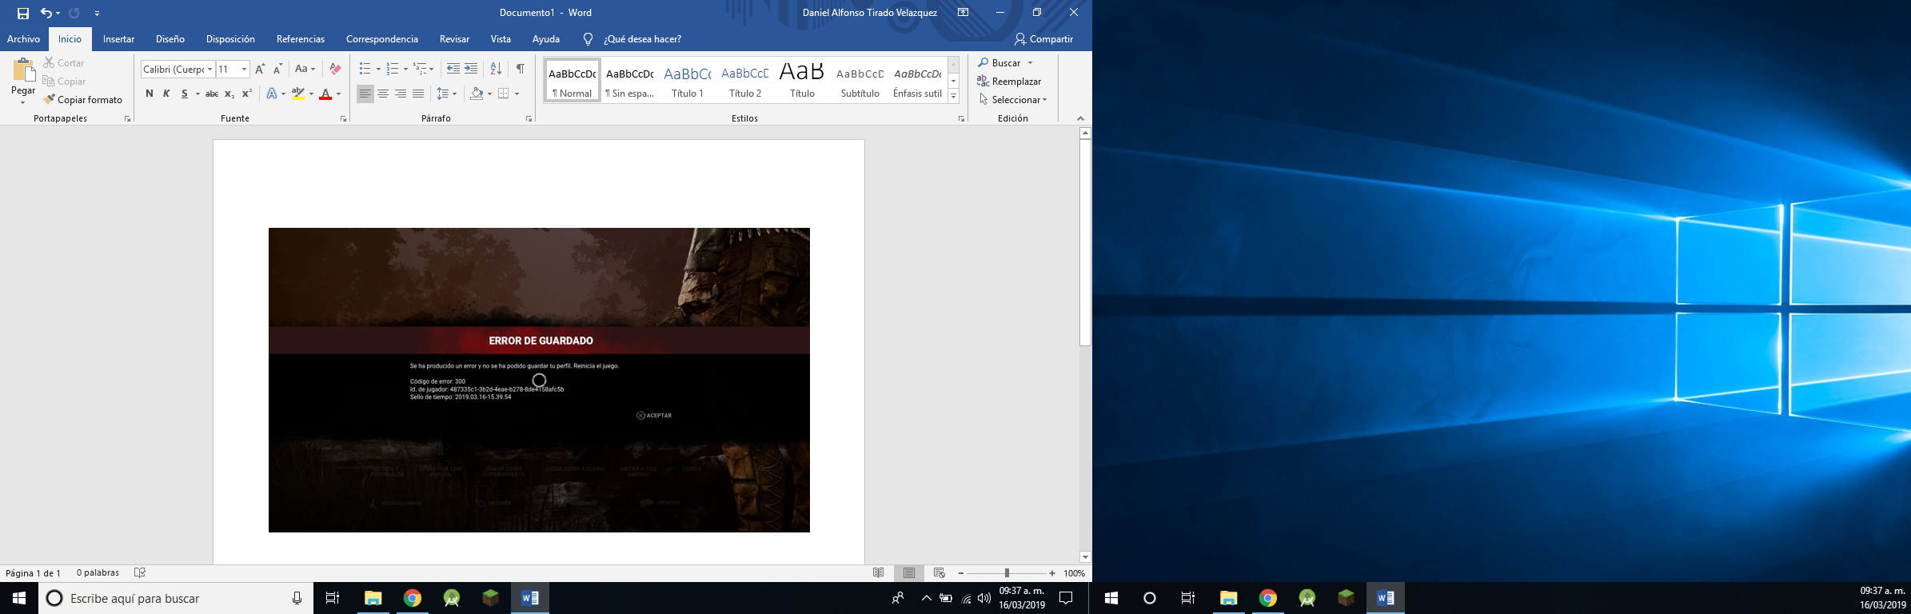
Task: Apply a bulleted list
Action: pyautogui.click(x=365, y=69)
